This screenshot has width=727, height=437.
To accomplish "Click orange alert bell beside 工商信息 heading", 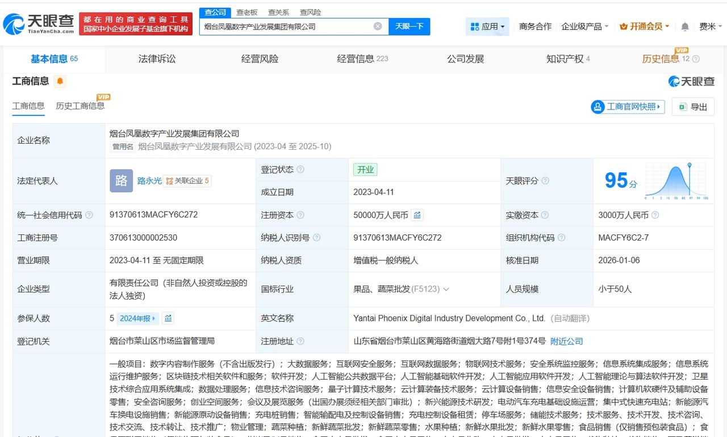I will [x=60, y=81].
